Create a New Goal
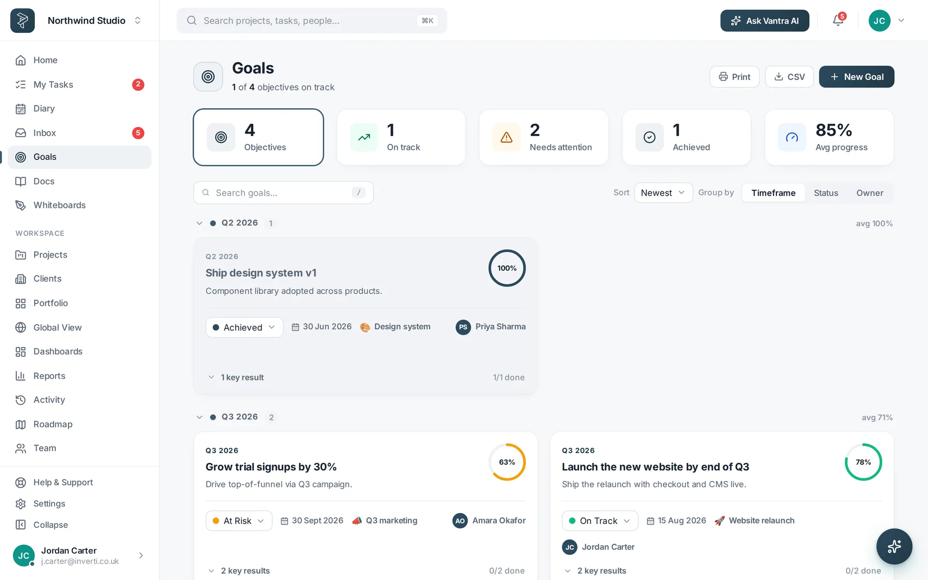The height and width of the screenshot is (580, 928). (x=856, y=77)
